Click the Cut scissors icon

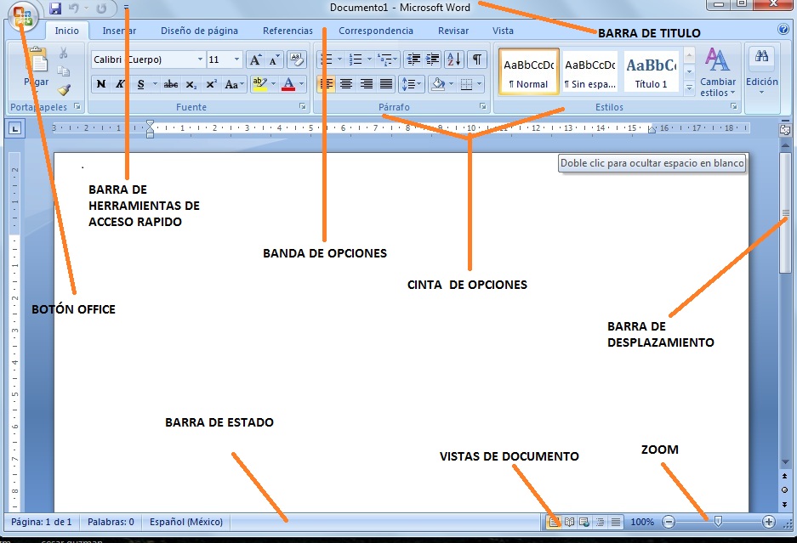(x=64, y=55)
